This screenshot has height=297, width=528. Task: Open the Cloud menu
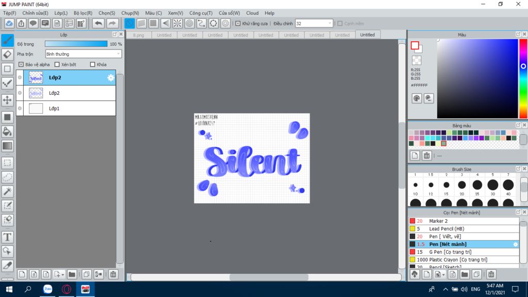pyautogui.click(x=252, y=13)
